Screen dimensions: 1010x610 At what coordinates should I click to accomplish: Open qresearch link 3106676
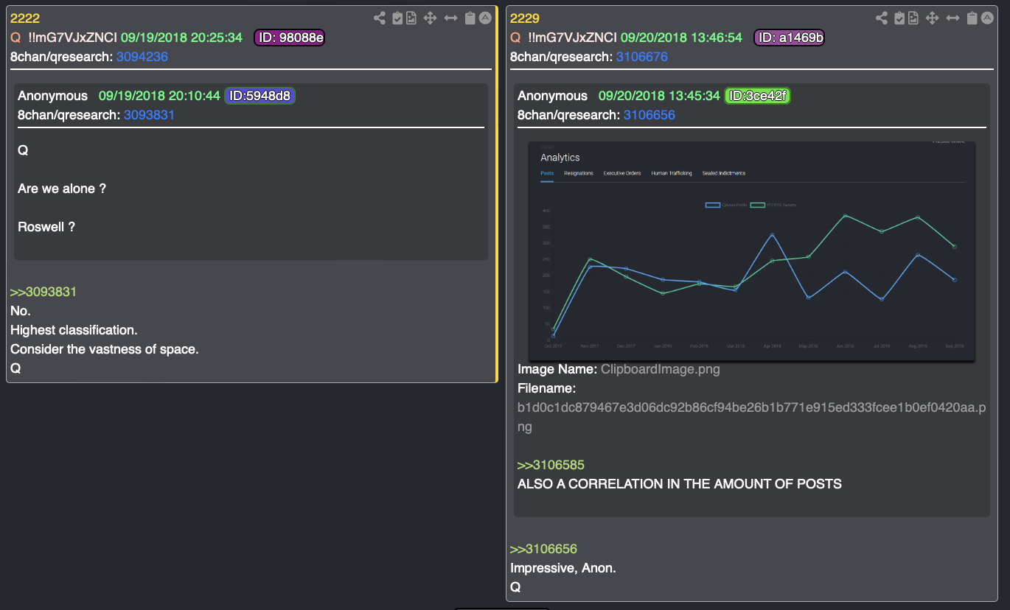pos(642,57)
